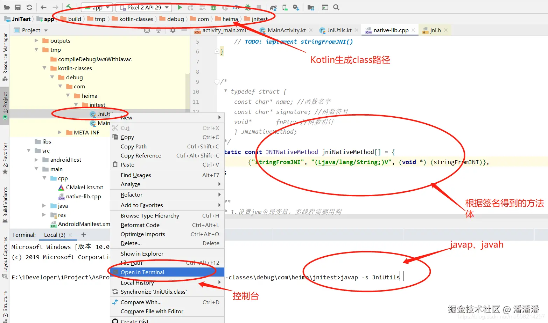The image size is (548, 323).
Task: Click the Search Everywhere magnifier icon
Action: coord(336,7)
